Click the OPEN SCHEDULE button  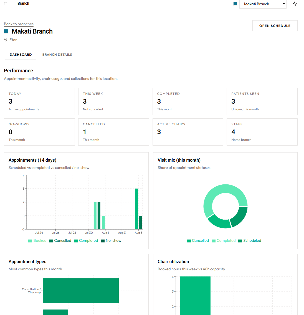(275, 26)
